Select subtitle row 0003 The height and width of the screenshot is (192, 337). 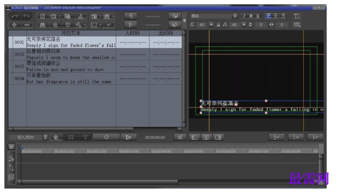(95, 66)
